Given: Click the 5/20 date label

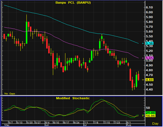Looking at the screenshot, I should 30,123.
